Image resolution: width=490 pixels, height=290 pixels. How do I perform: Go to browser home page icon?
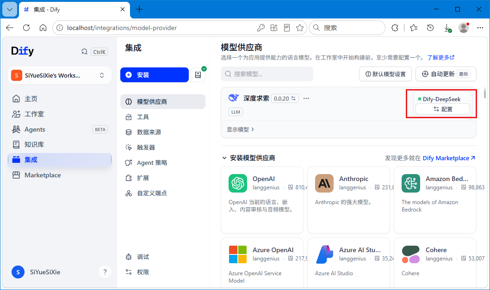pos(43,28)
